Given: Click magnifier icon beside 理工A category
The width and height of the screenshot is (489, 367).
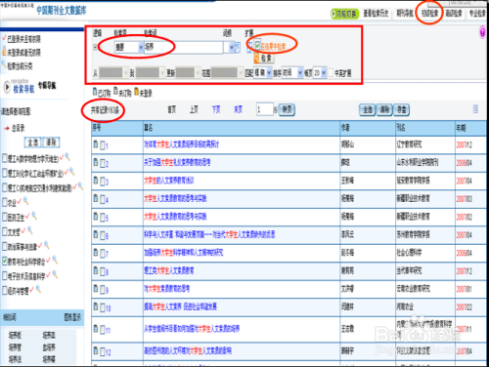Looking at the screenshot, I should tap(67, 157).
